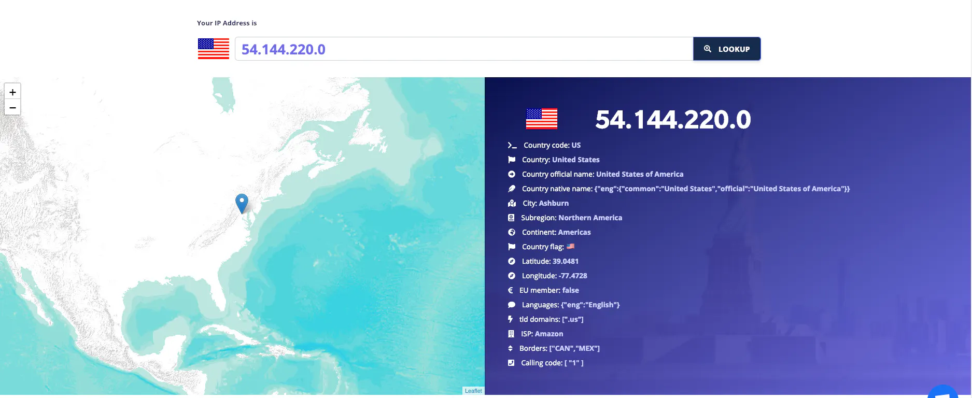Click the large 54.144.220.0 heading
The width and height of the screenshot is (972, 398).
673,120
